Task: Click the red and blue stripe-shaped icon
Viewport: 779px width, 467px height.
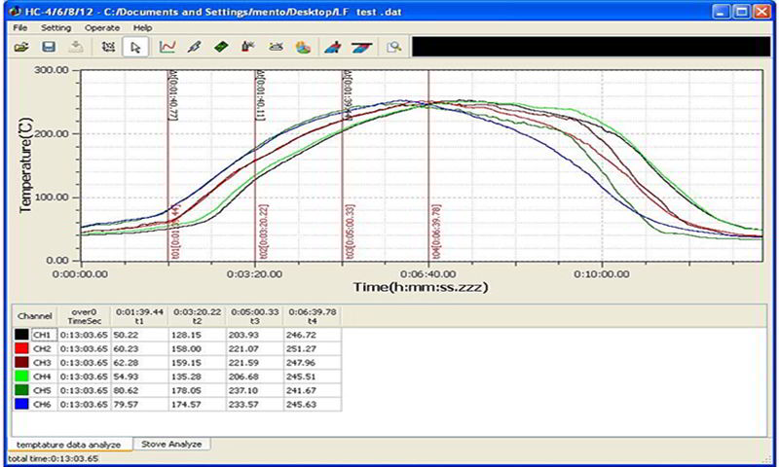Action: (x=361, y=47)
